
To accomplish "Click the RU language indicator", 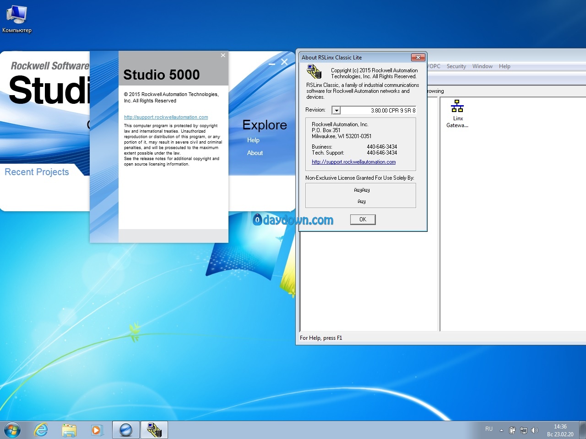I will (489, 429).
